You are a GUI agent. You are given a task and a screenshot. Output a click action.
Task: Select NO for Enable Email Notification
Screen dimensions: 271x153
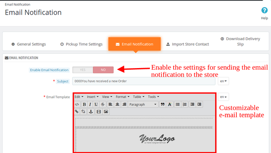(103, 70)
